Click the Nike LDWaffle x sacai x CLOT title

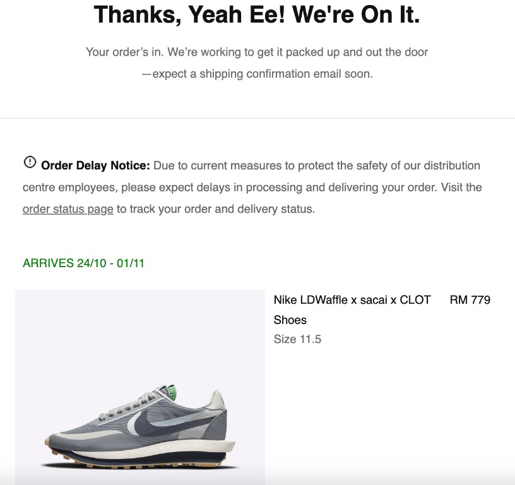352,300
